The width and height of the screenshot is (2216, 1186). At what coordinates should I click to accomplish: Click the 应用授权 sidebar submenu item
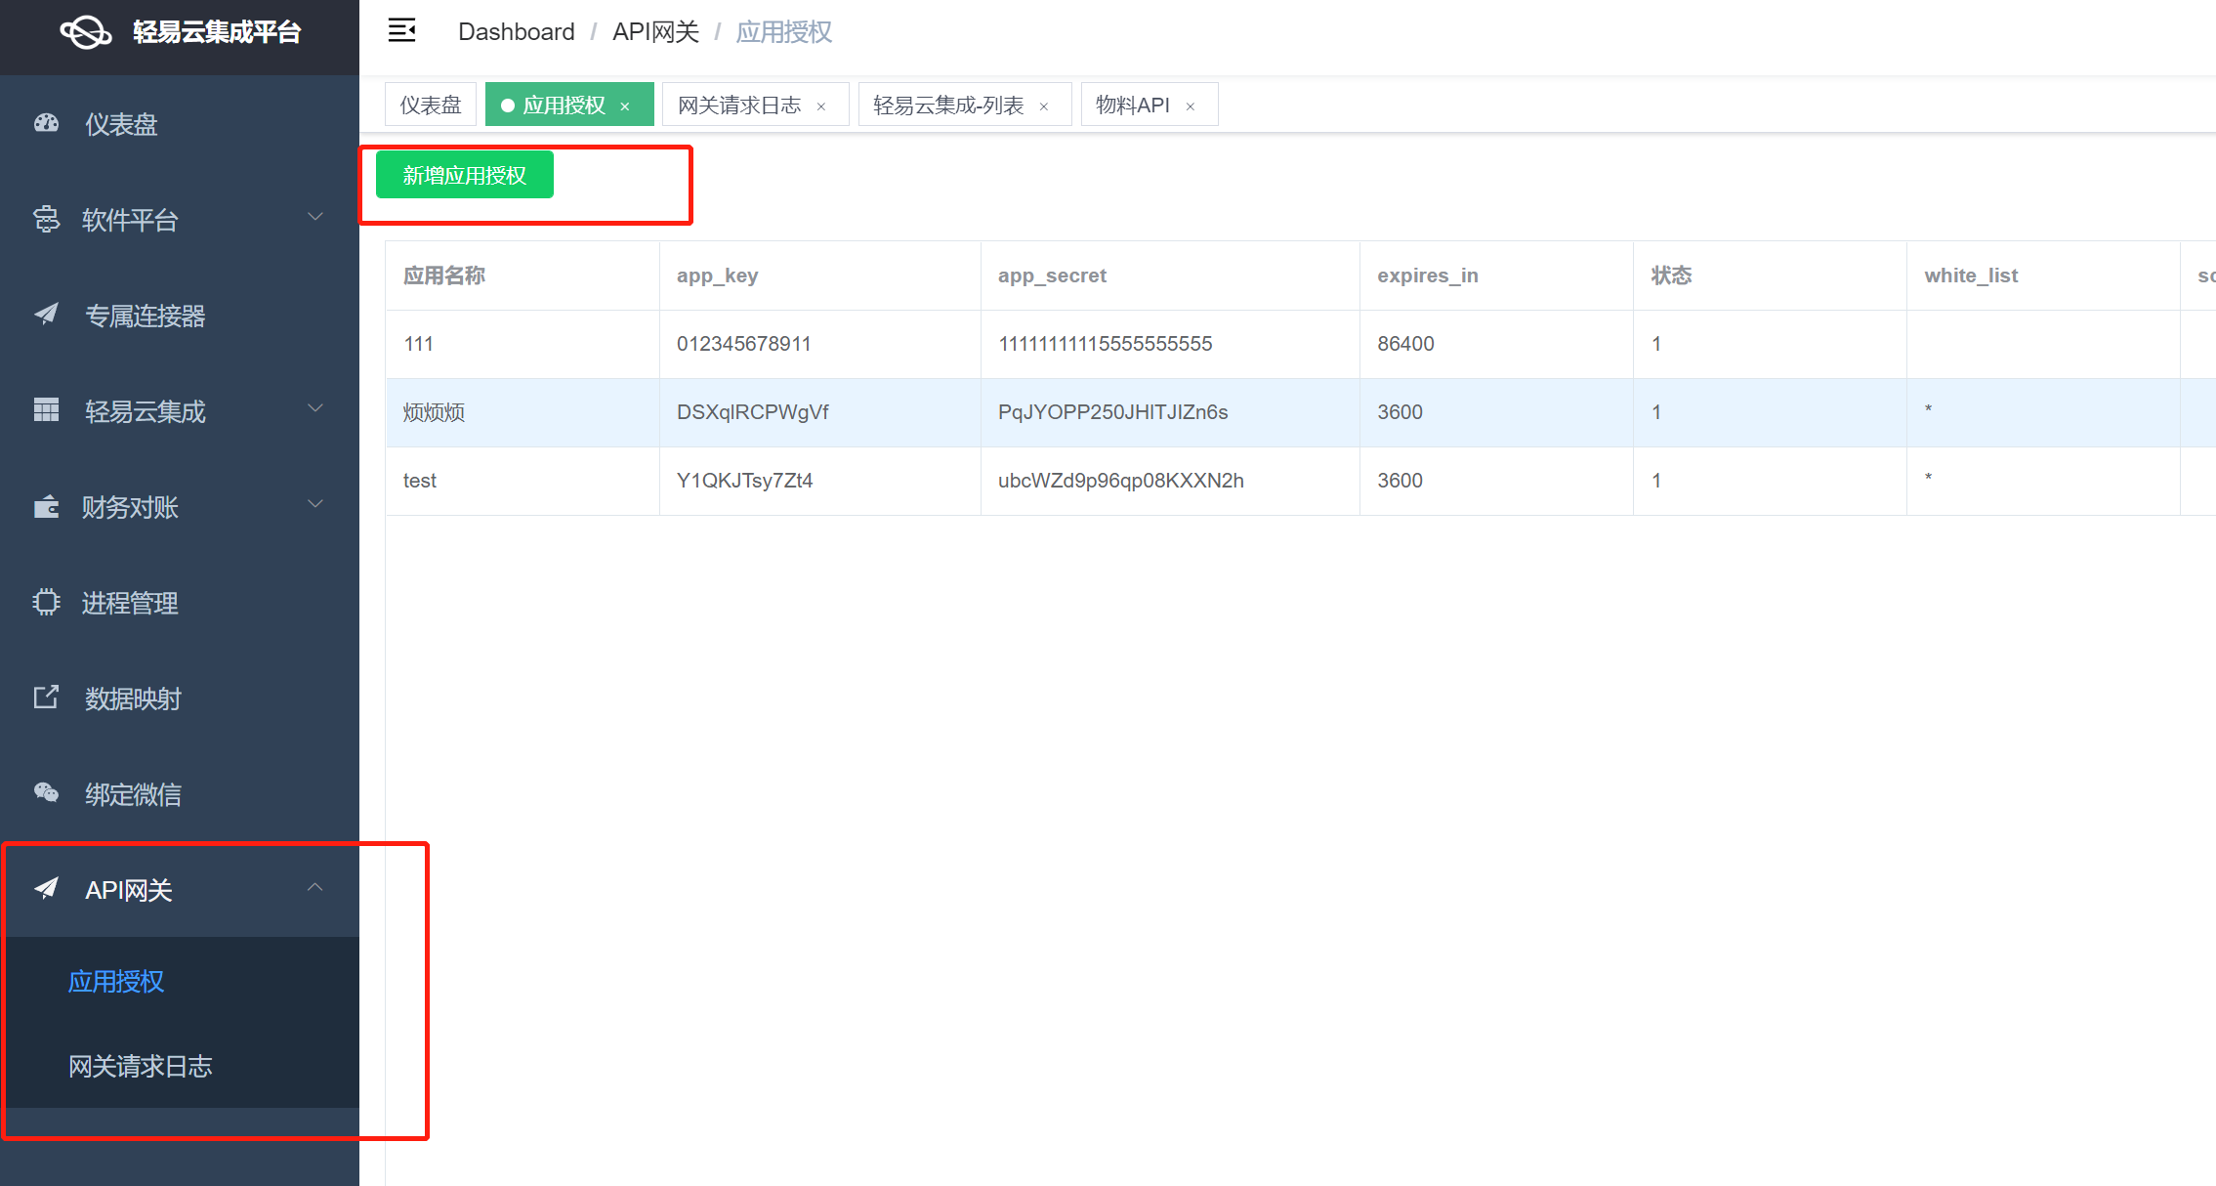coord(116,981)
